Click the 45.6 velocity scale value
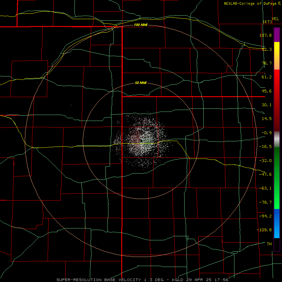 coord(267,91)
